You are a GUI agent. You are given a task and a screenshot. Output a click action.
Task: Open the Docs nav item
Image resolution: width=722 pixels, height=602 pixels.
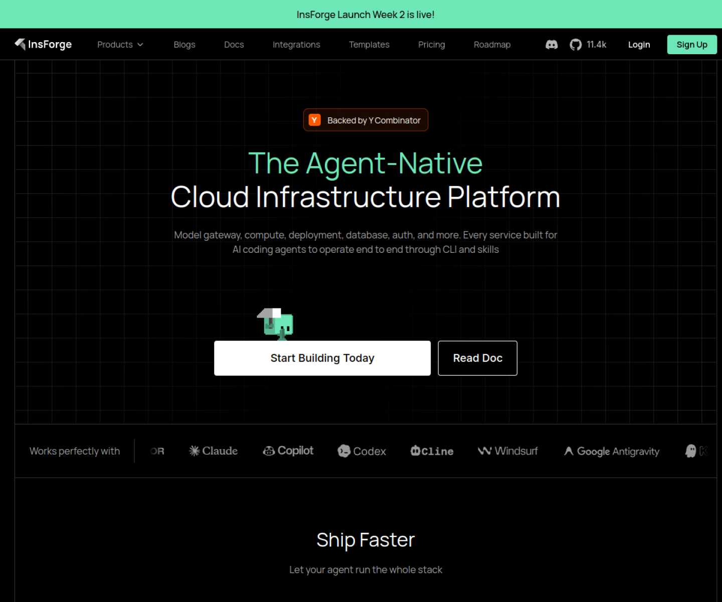pyautogui.click(x=234, y=45)
